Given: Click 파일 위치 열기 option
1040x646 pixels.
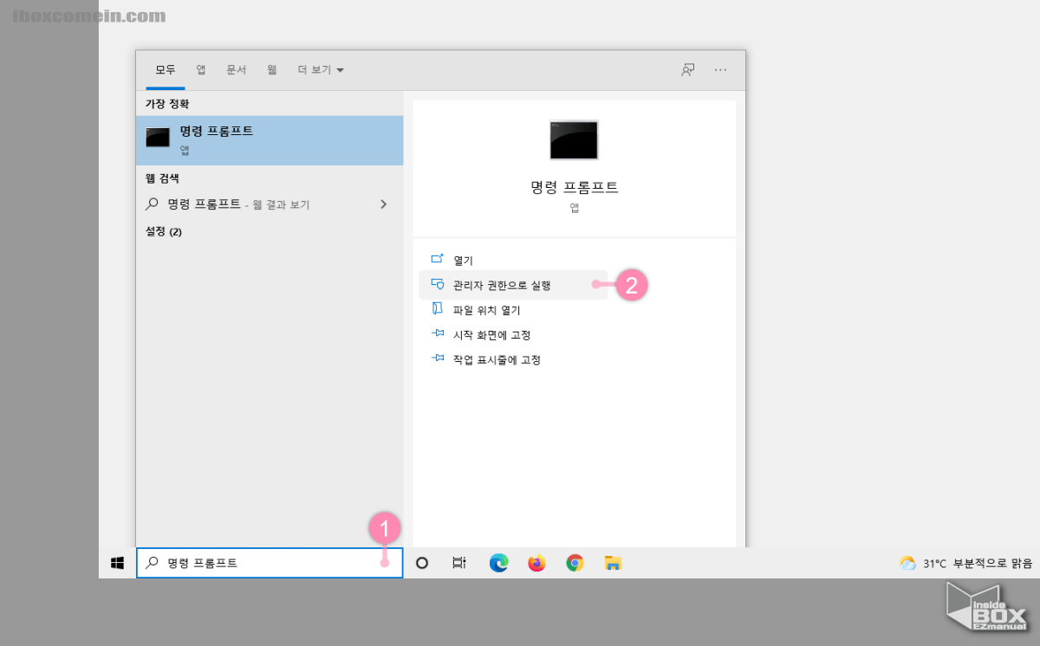Looking at the screenshot, I should click(485, 309).
